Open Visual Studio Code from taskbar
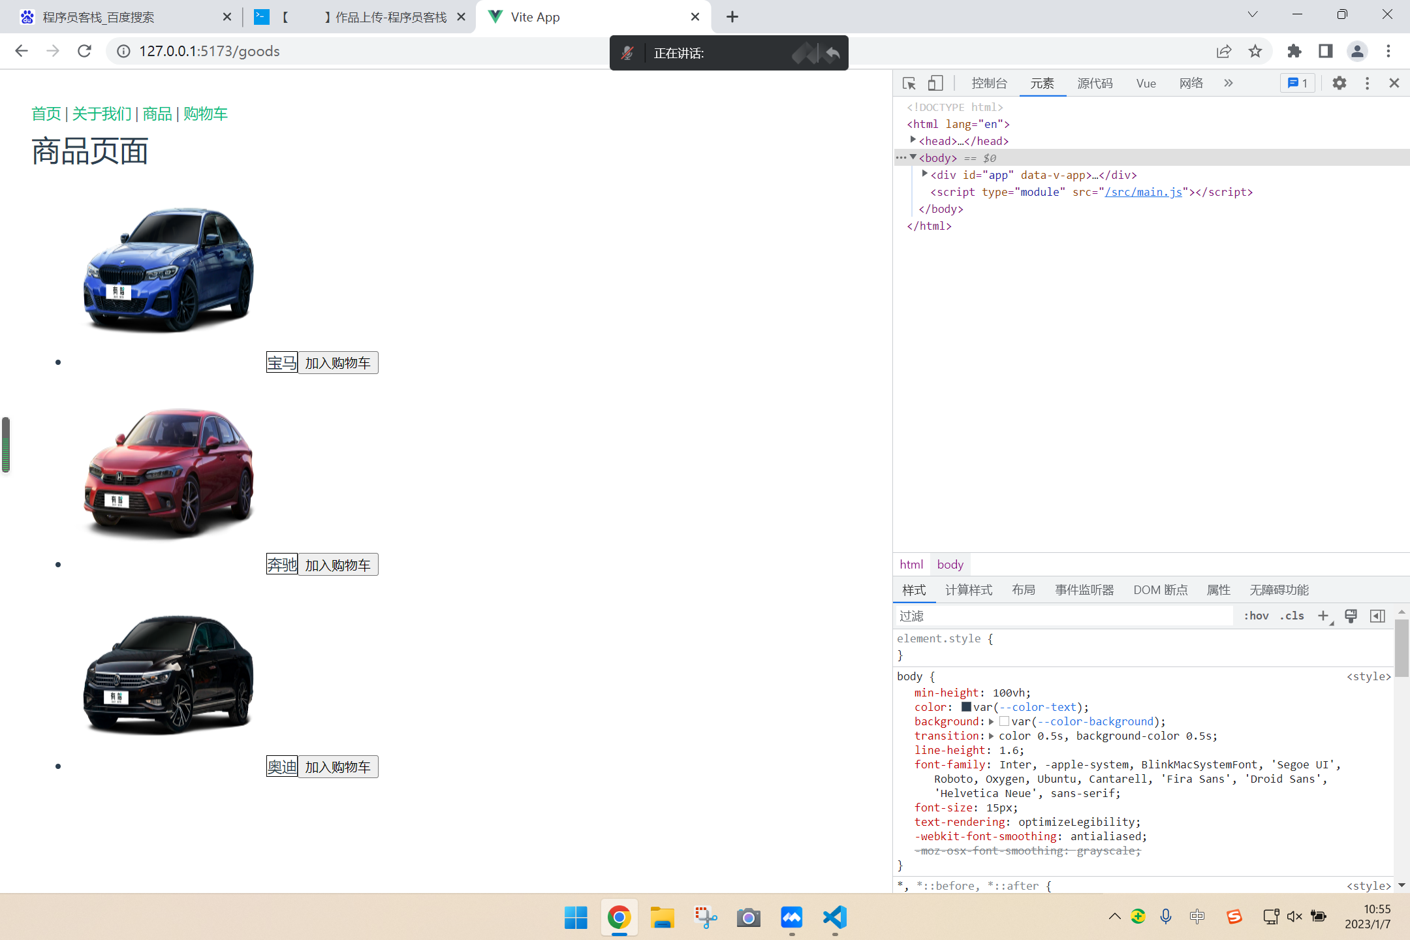The height and width of the screenshot is (940, 1410). click(835, 917)
